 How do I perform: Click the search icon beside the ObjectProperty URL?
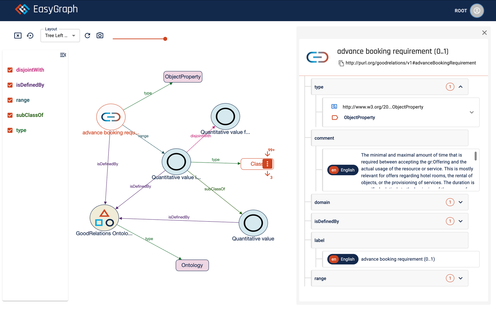click(x=334, y=107)
